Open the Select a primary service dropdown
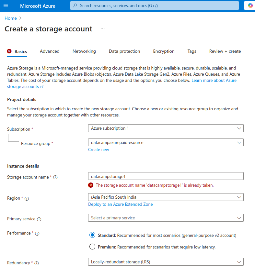This screenshot has height=276, width=255. click(166, 218)
